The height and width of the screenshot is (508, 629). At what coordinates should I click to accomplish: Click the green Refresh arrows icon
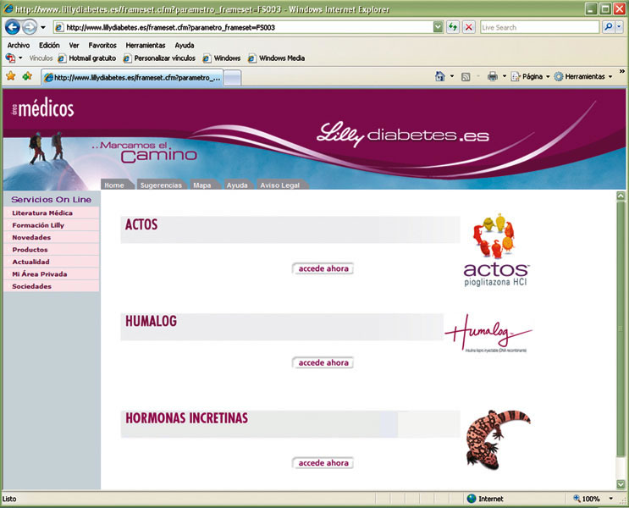453,27
